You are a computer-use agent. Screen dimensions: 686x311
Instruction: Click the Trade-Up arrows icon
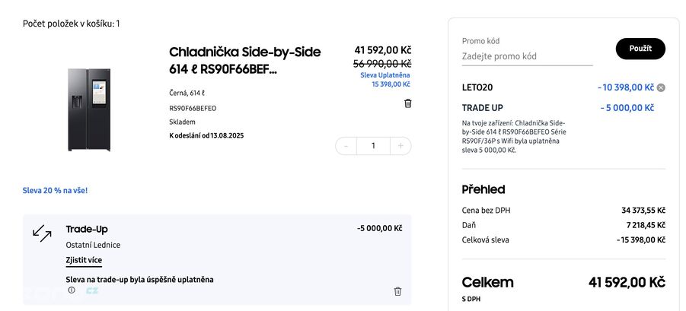click(x=42, y=232)
